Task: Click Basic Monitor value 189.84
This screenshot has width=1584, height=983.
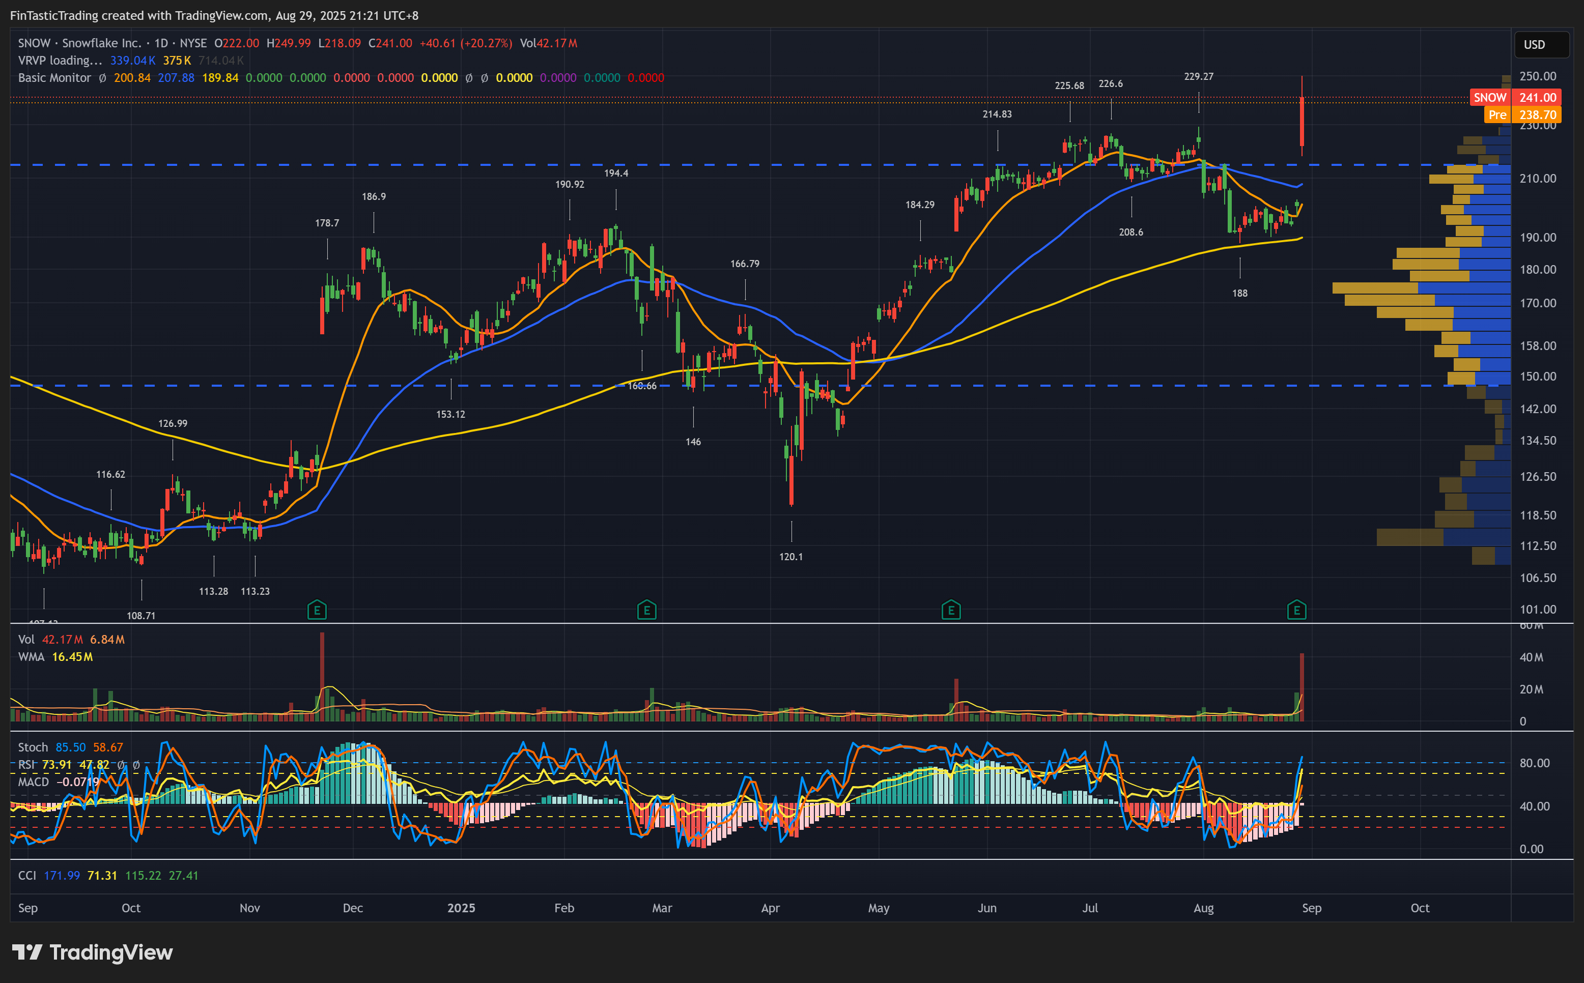Action: pyautogui.click(x=220, y=77)
